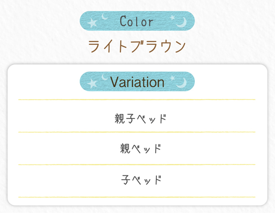Screen dimensions: 275x213
Task: Click the Variation banner heading
Action: click(x=137, y=82)
